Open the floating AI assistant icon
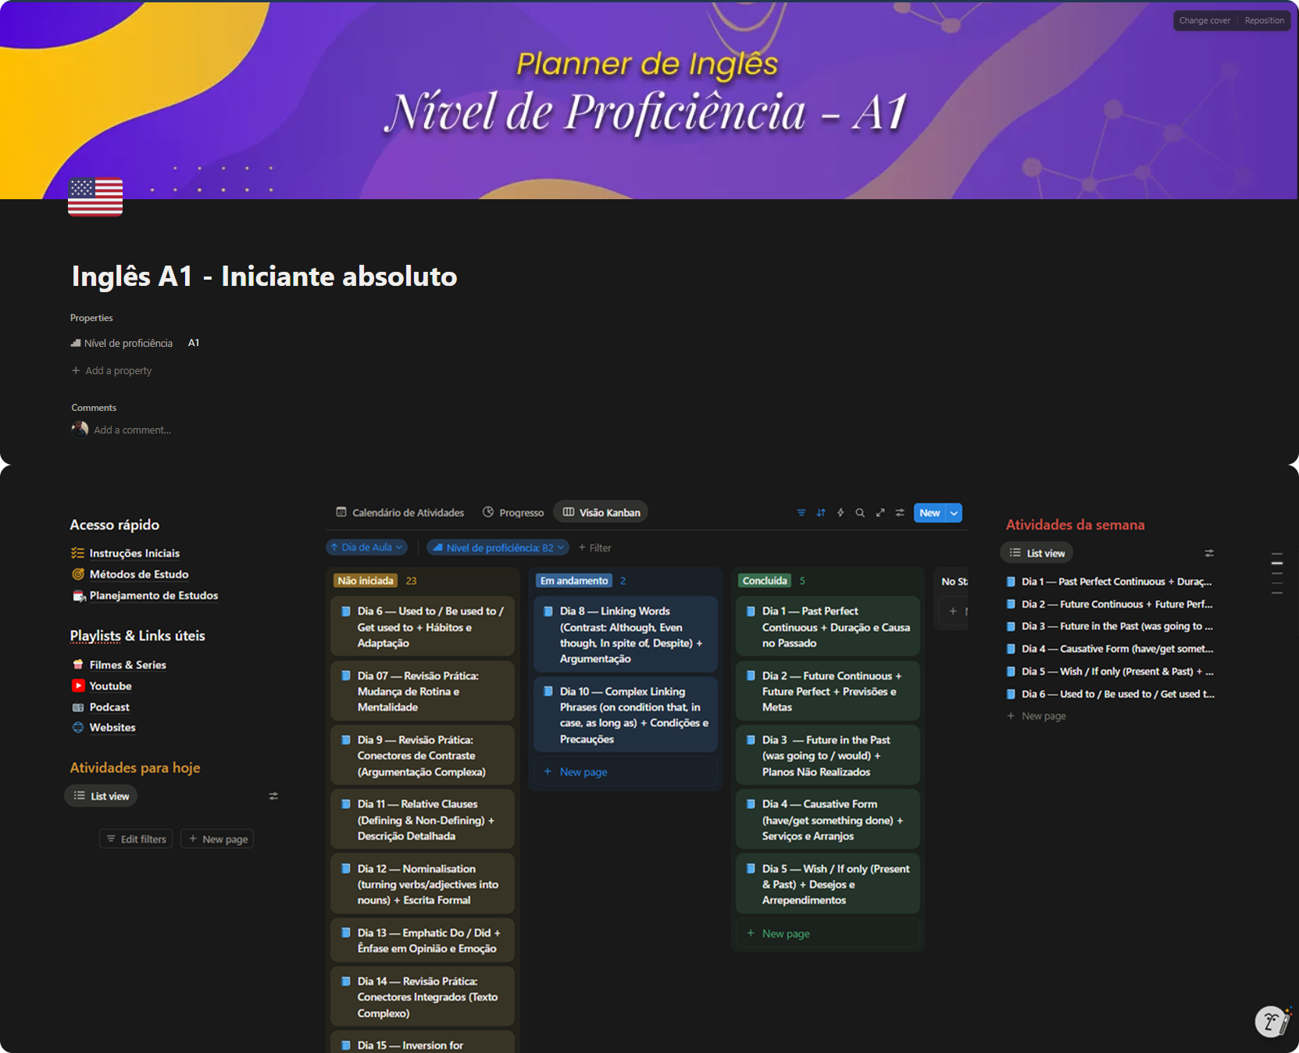Screen dimensions: 1299x1053 tap(1272, 1021)
